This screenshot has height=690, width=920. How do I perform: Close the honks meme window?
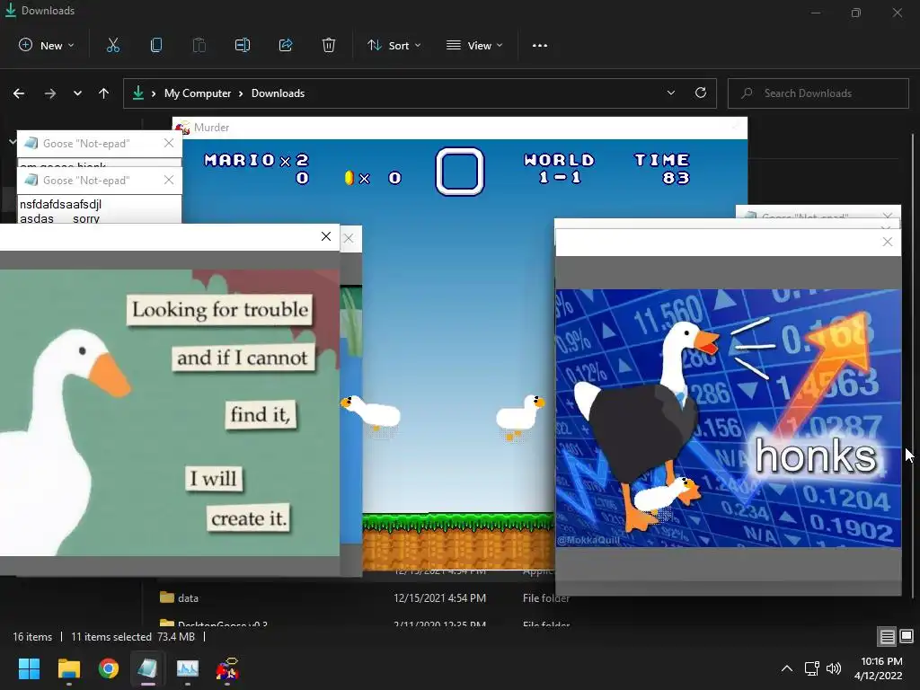click(x=887, y=242)
